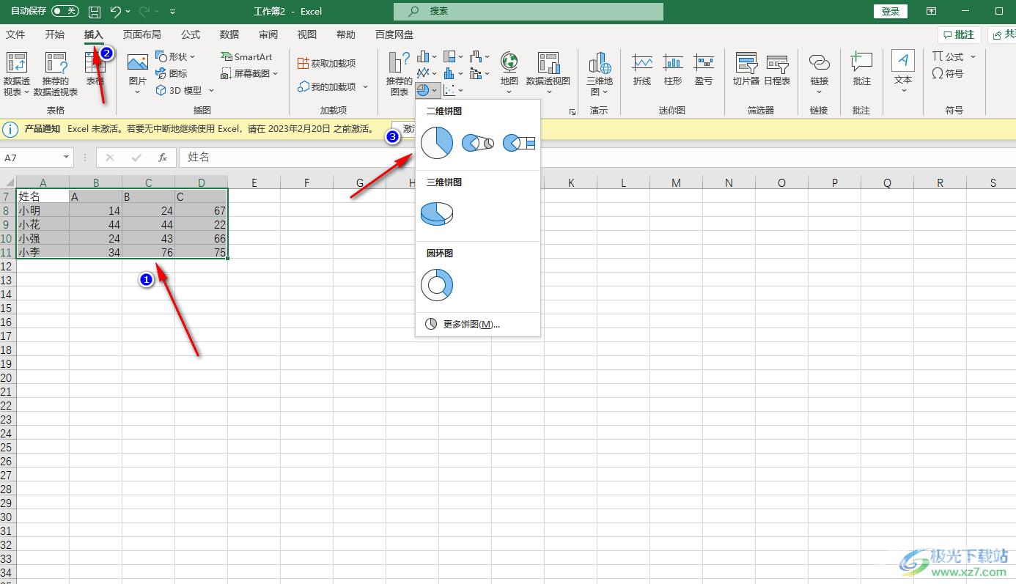
Task: Select cell with value 76
Action: [148, 253]
